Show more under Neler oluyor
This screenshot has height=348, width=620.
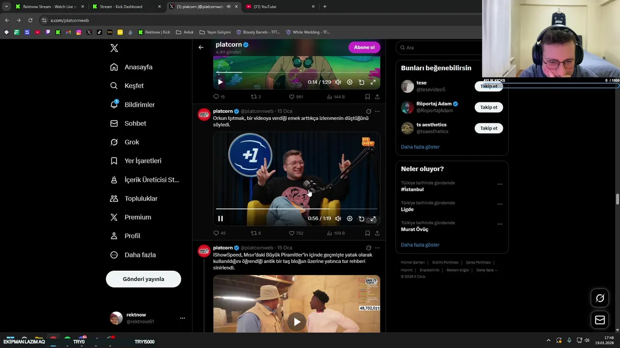tap(420, 245)
